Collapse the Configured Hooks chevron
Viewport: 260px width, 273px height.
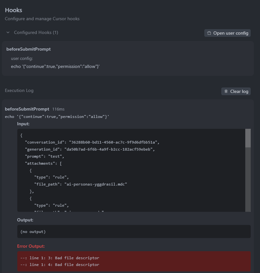point(8,33)
